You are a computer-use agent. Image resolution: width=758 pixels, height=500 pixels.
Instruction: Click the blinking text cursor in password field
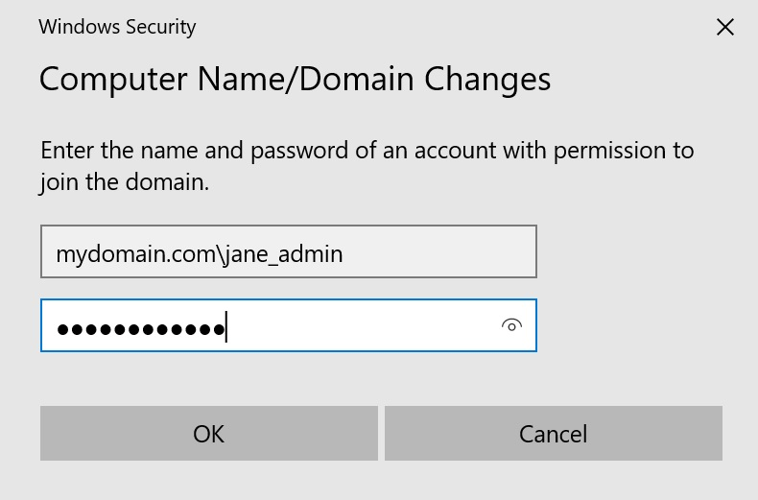coord(226,326)
